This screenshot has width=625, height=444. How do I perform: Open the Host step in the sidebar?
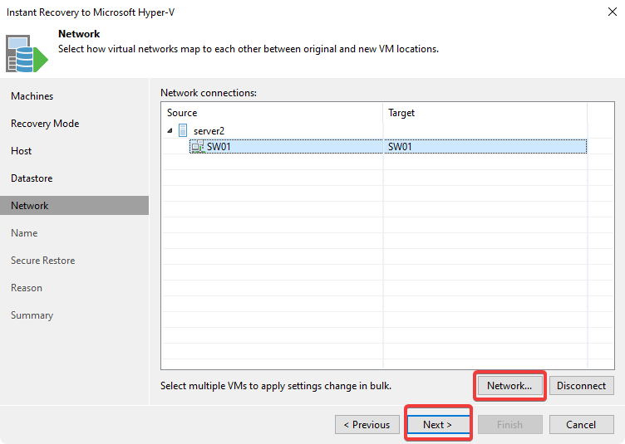tap(22, 151)
